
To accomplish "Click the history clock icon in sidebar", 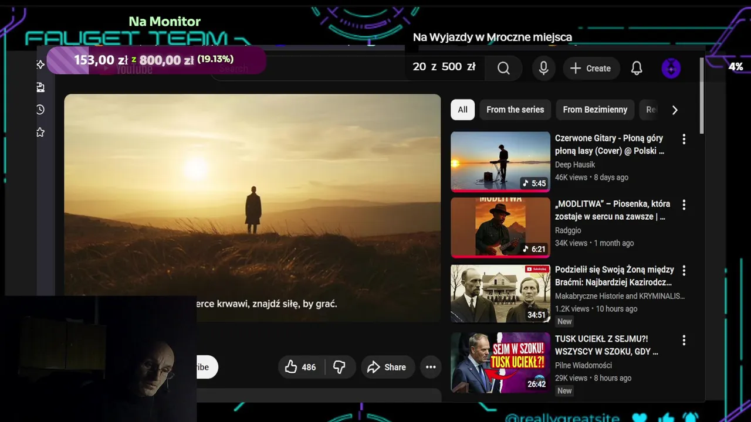I will click(x=40, y=110).
